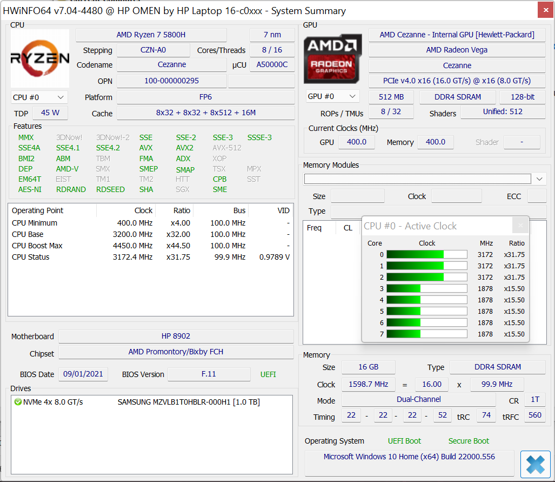Click the 1598.7 MHz memory clock field
This screenshot has height=482, width=555.
tap(369, 384)
